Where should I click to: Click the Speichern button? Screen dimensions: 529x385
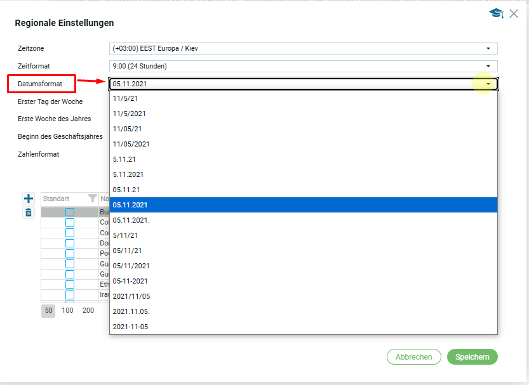click(472, 357)
